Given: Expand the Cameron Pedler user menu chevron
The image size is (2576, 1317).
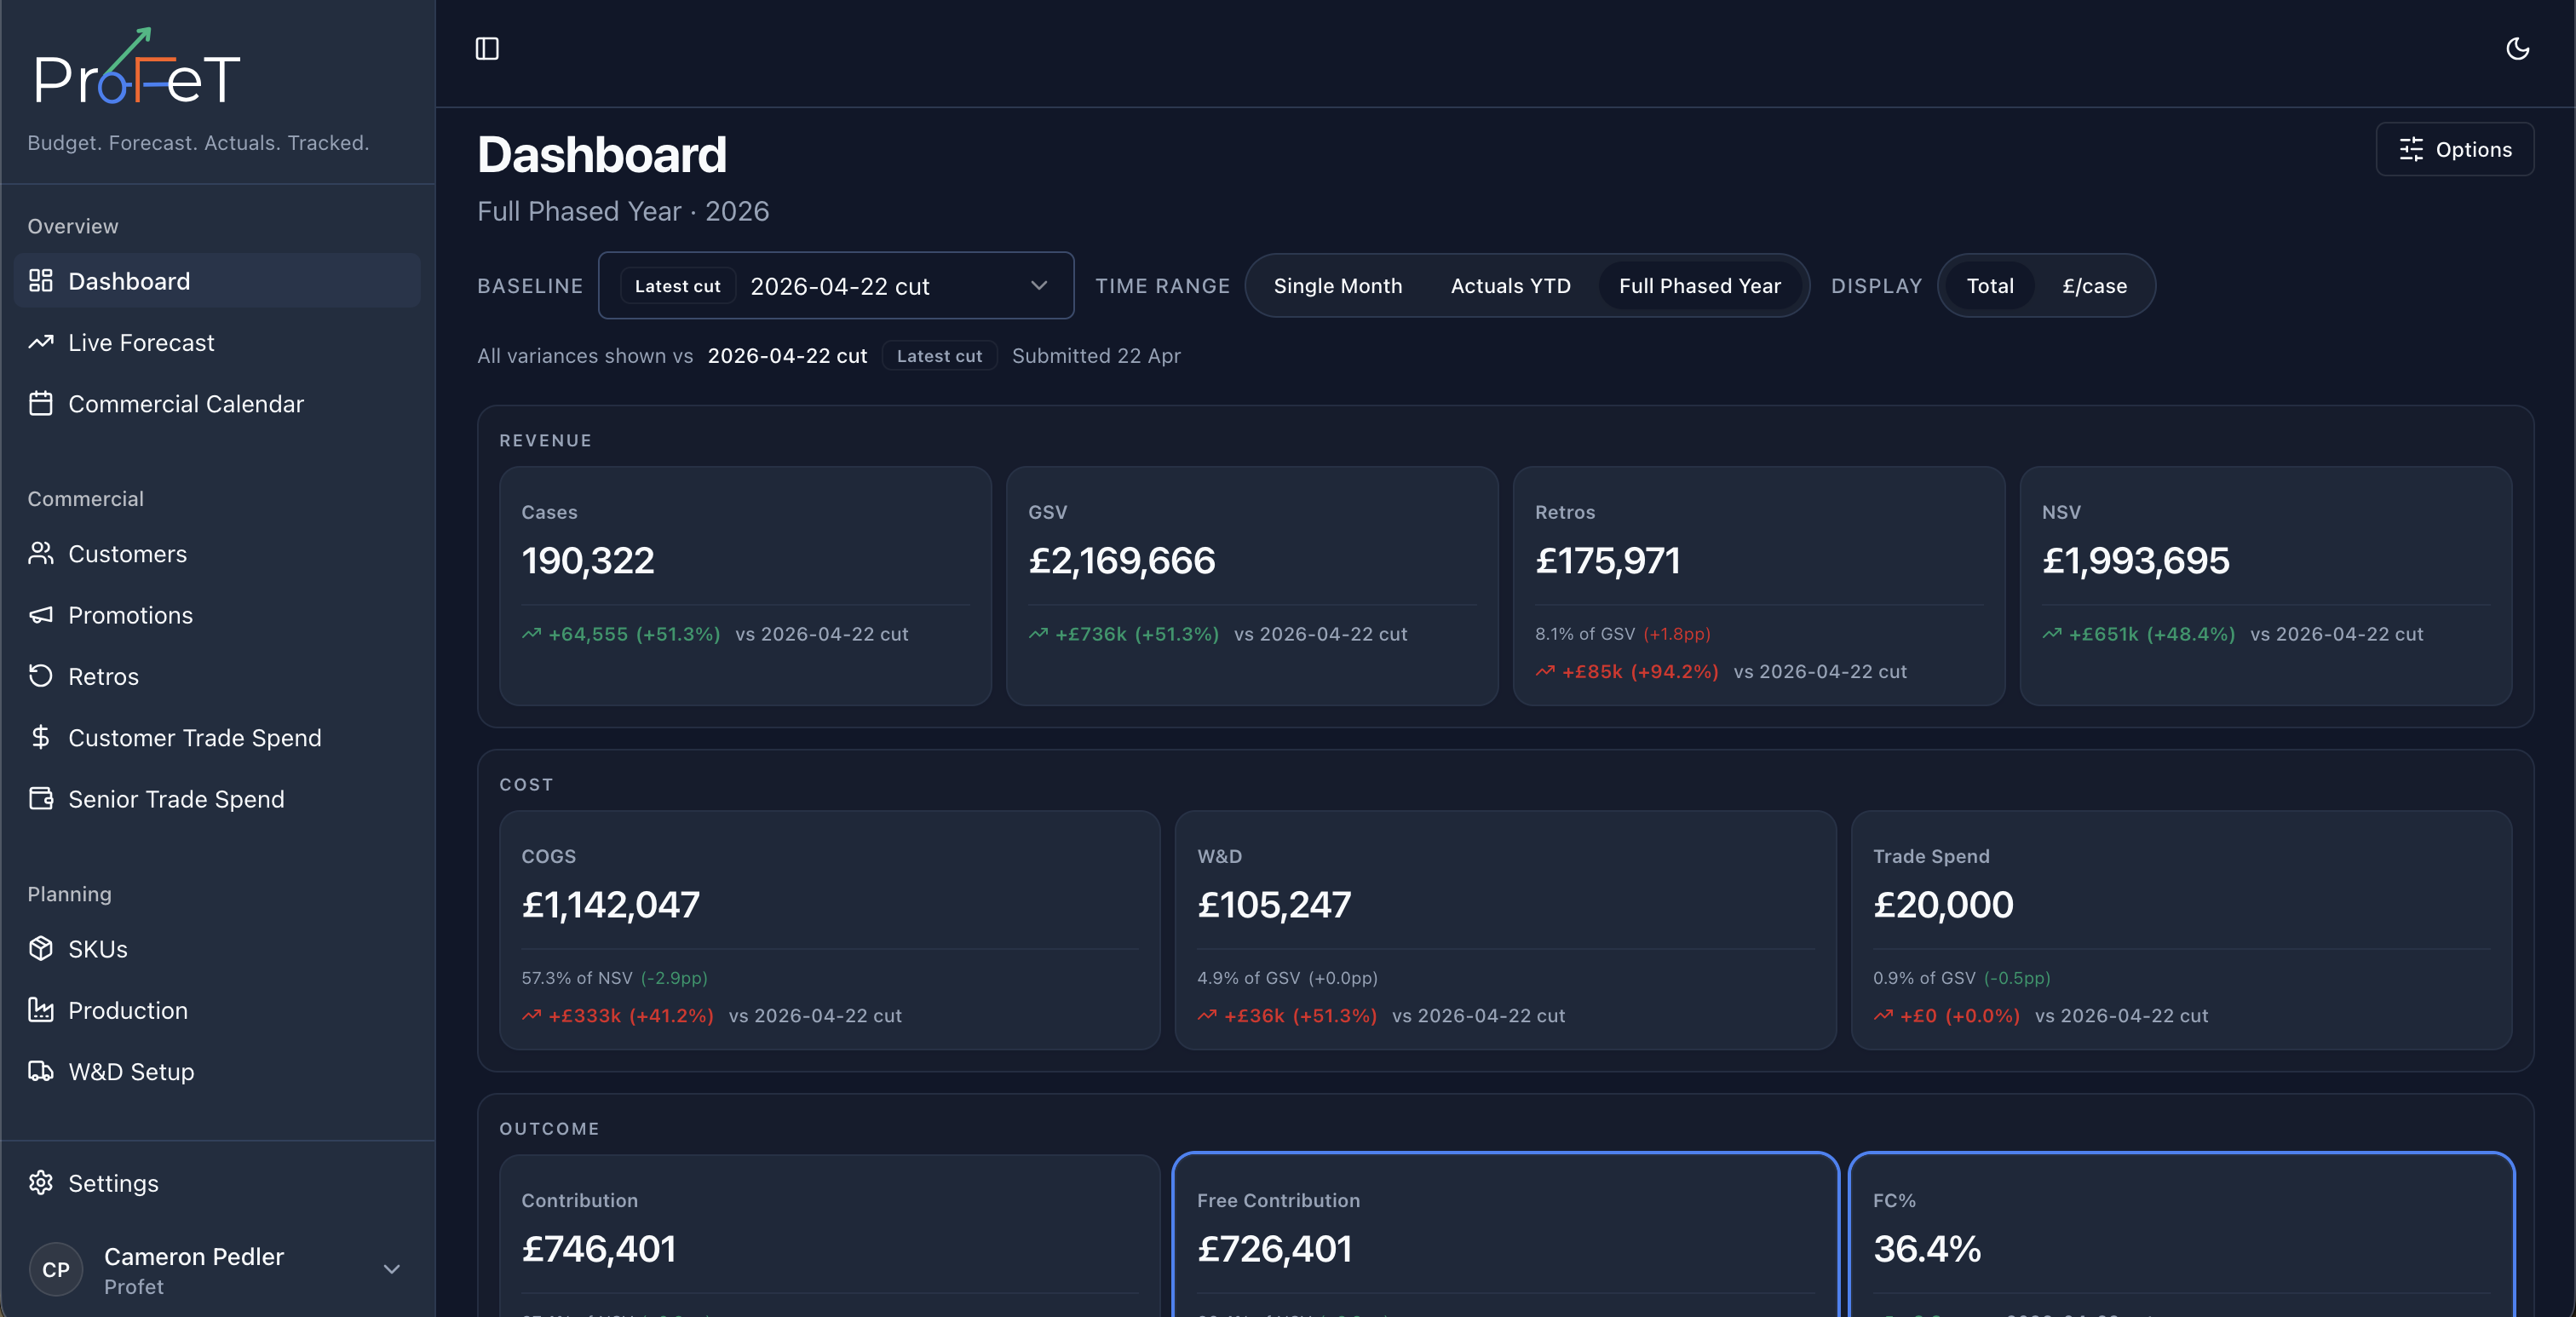Looking at the screenshot, I should (x=392, y=1269).
